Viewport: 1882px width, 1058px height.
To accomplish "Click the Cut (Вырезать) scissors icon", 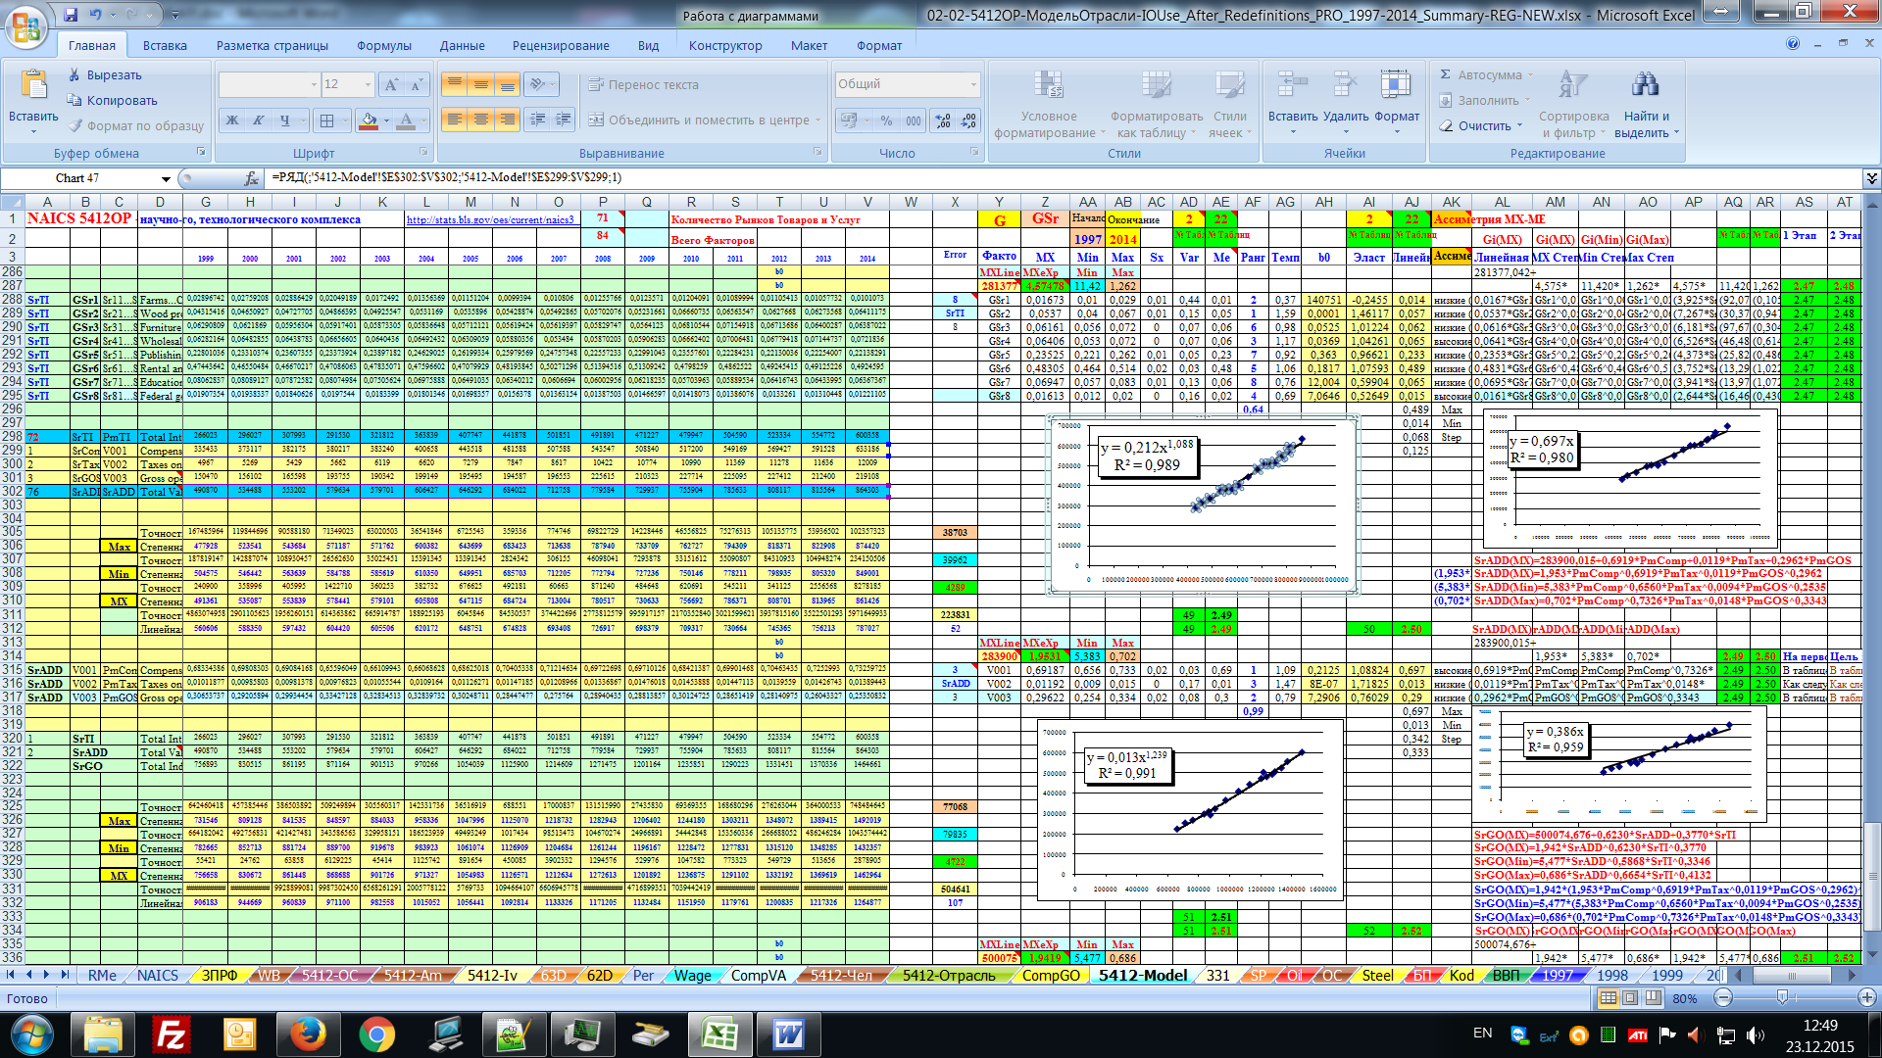I will pos(74,74).
